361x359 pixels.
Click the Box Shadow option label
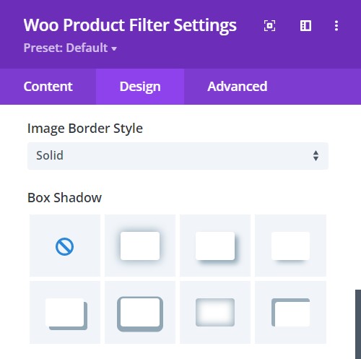tap(64, 198)
